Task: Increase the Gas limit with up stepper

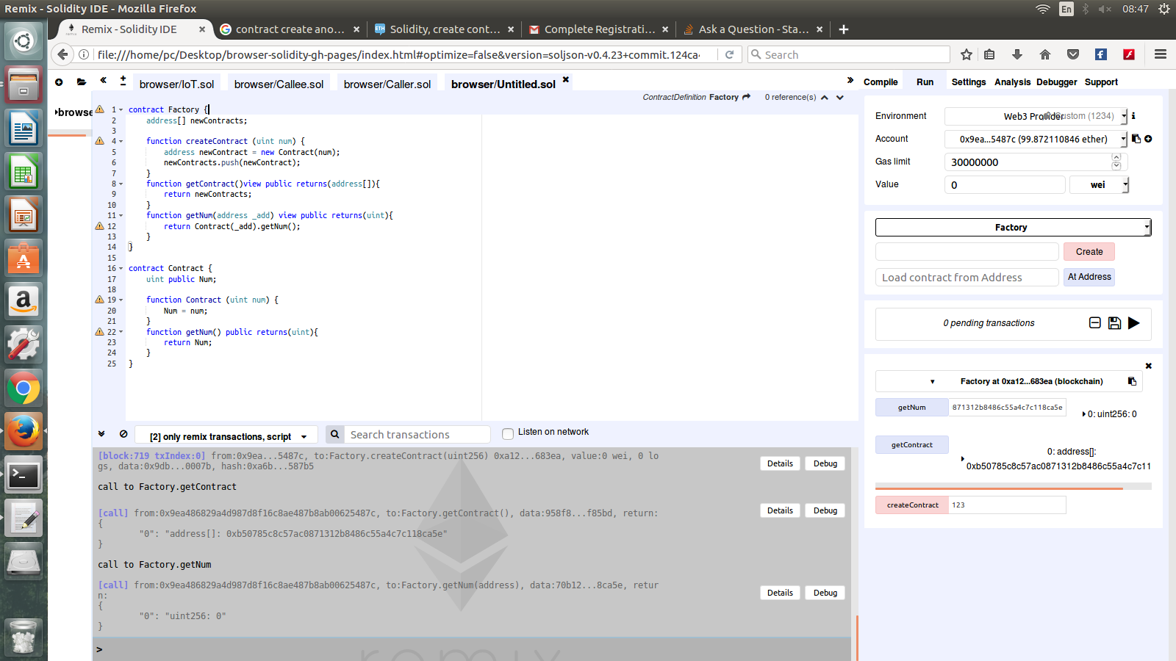Action: pos(1116,157)
